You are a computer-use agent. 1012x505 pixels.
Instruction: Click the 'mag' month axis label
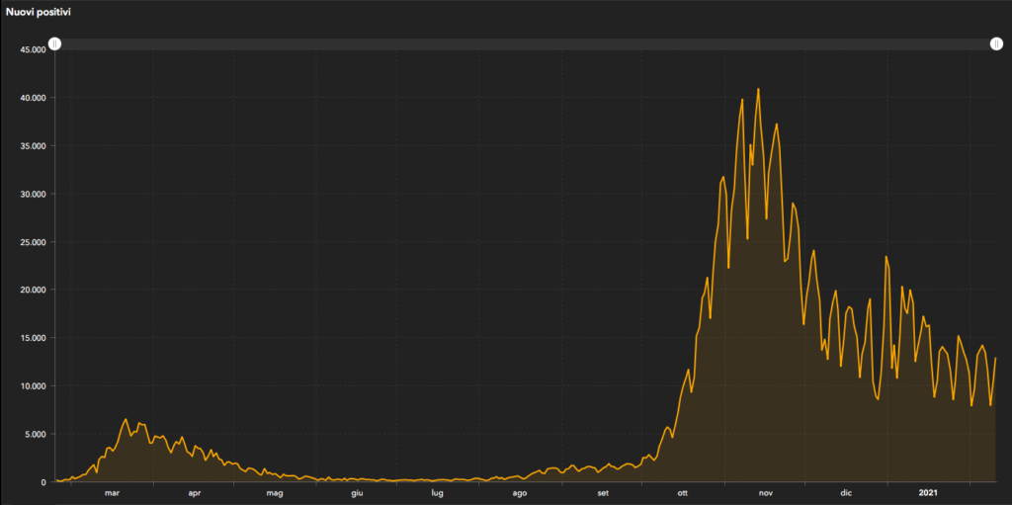[275, 492]
